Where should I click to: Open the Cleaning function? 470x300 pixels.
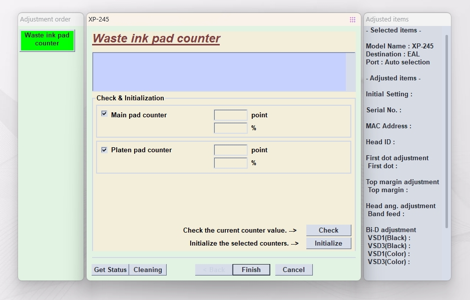point(148,270)
